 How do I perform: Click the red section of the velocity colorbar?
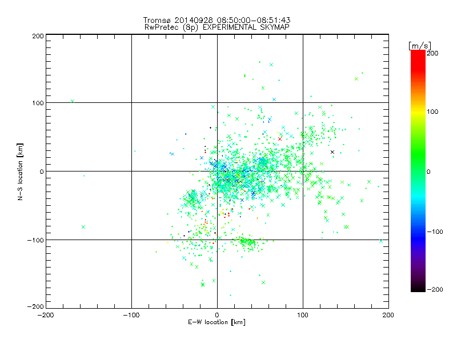click(418, 60)
